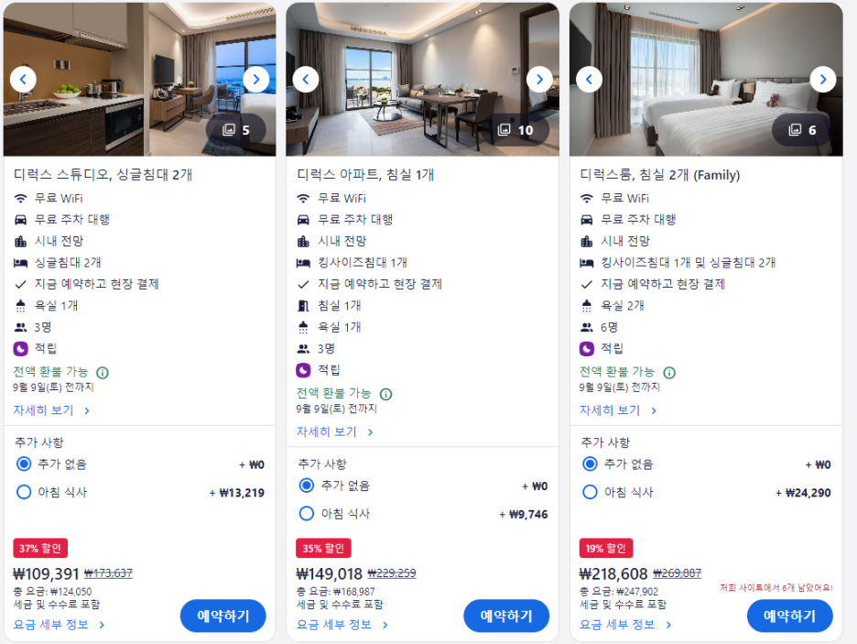Book the ₩218,608 Family room with 예약하기

coord(790,617)
